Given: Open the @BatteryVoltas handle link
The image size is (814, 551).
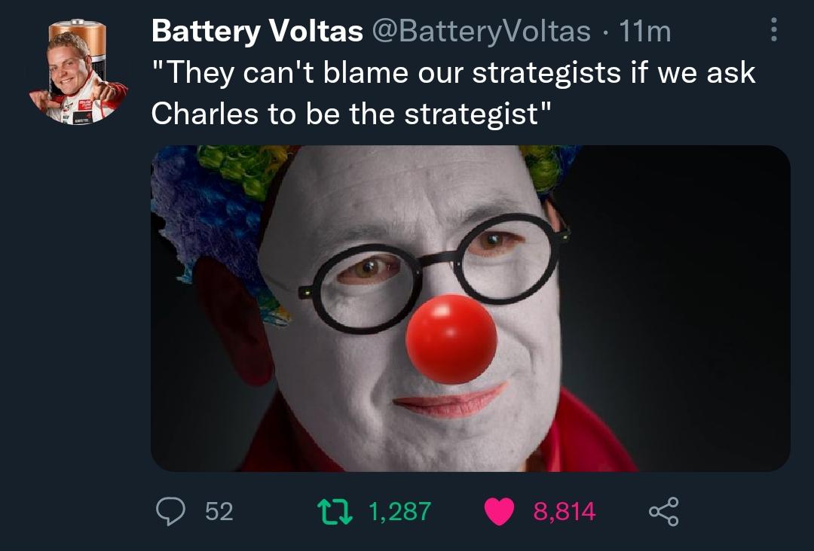Looking at the screenshot, I should click(x=481, y=31).
